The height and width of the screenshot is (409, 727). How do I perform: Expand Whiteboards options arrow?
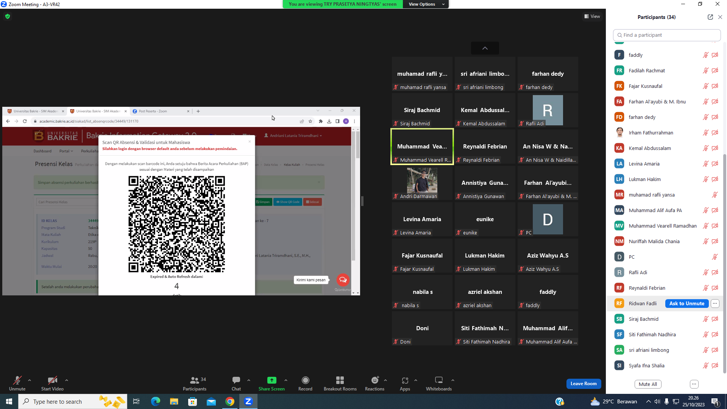point(453,380)
